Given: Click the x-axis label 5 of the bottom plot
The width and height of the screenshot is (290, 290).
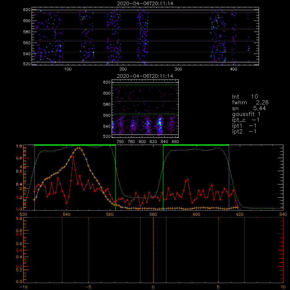Looking at the screenshot, I should pyautogui.click(x=218, y=287).
